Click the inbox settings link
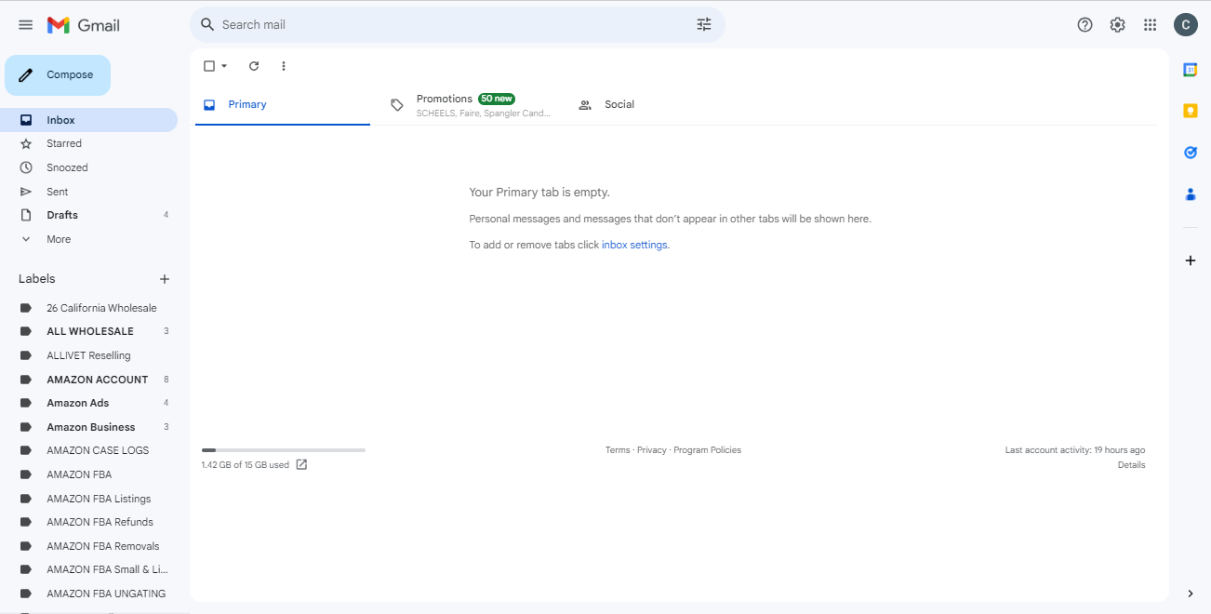 point(634,245)
